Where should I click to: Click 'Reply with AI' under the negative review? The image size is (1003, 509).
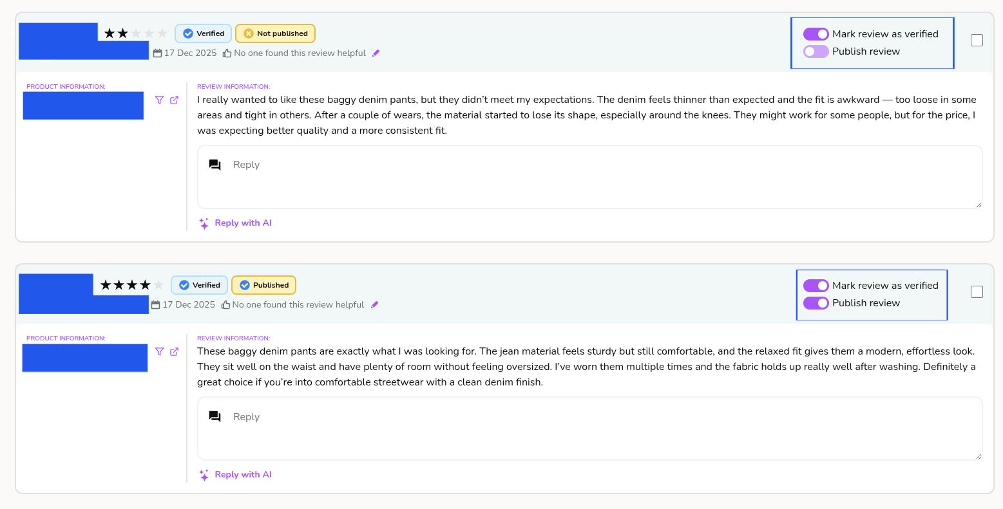242,223
